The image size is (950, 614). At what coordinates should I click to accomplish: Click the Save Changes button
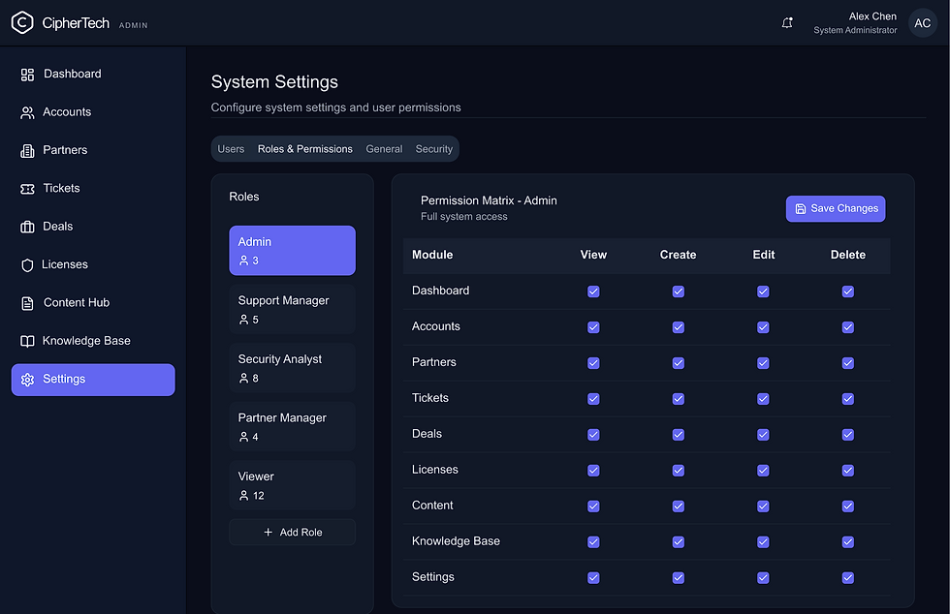pos(835,208)
